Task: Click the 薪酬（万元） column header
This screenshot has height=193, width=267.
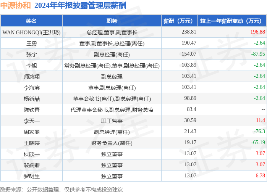Action: pos(180,21)
